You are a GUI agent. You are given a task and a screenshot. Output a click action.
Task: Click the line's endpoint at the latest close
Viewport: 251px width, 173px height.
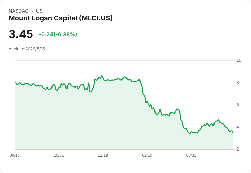tap(233, 133)
